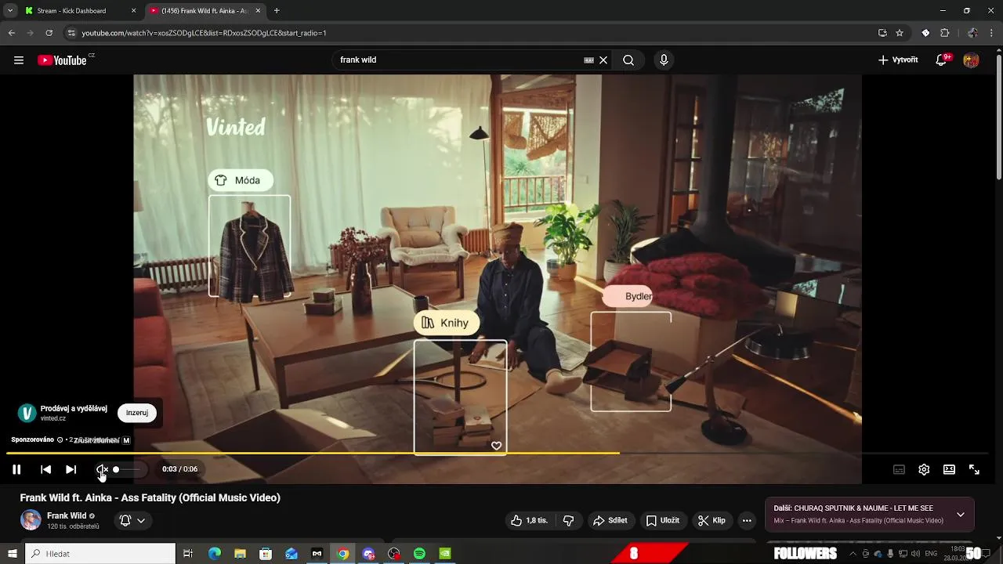Open Chrome tab search dropdown

[x=10, y=11]
